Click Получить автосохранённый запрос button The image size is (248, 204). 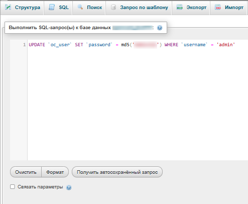(x=117, y=172)
